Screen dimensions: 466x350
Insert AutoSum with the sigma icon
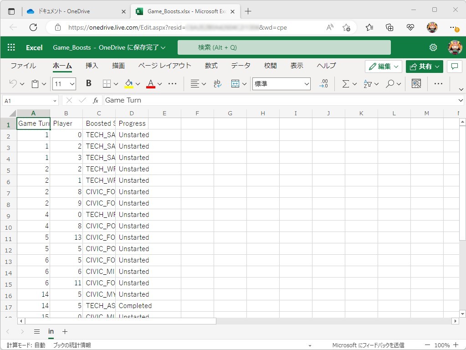(x=345, y=83)
